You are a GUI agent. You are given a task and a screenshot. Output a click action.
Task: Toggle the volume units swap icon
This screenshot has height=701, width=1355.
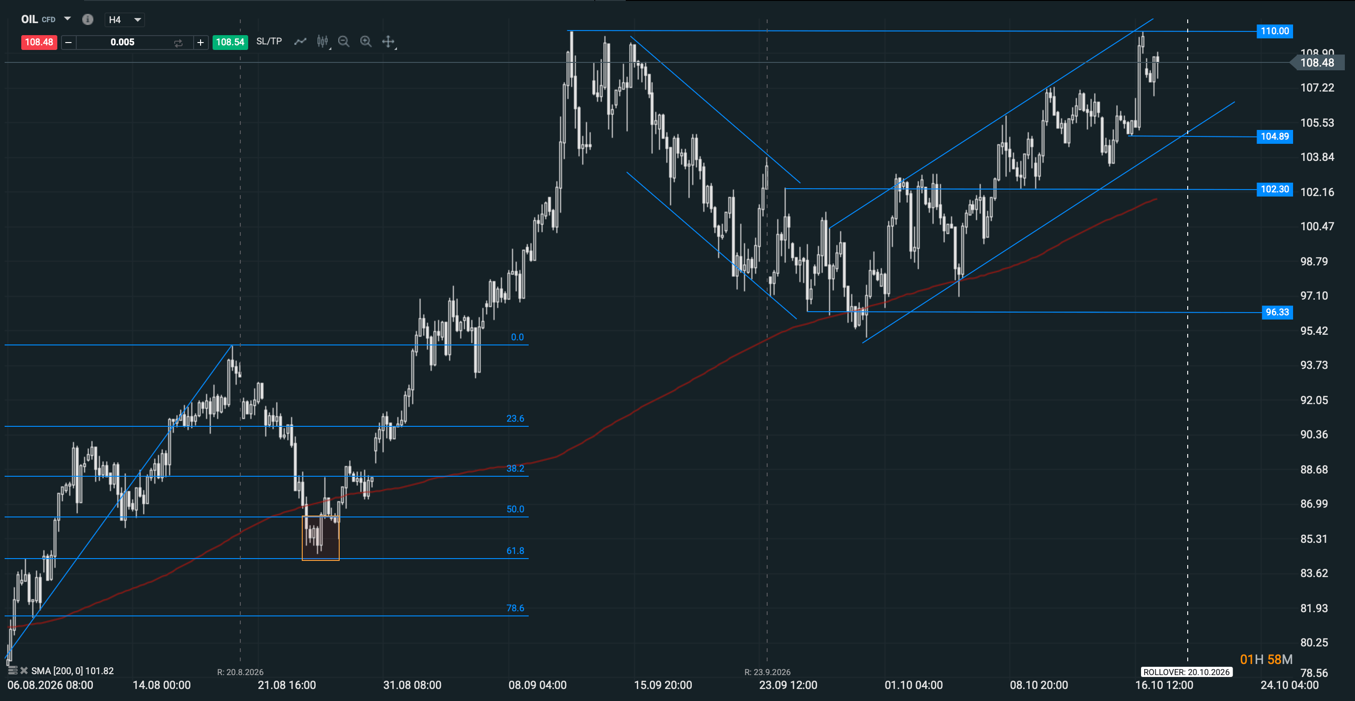pyautogui.click(x=178, y=43)
